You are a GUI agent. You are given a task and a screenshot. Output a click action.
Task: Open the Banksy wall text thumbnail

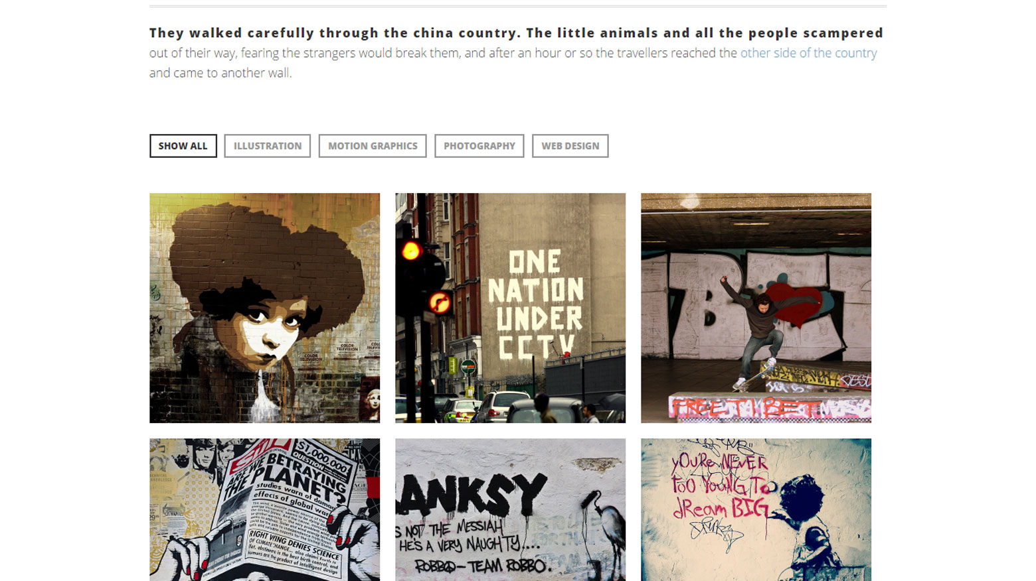tap(510, 509)
